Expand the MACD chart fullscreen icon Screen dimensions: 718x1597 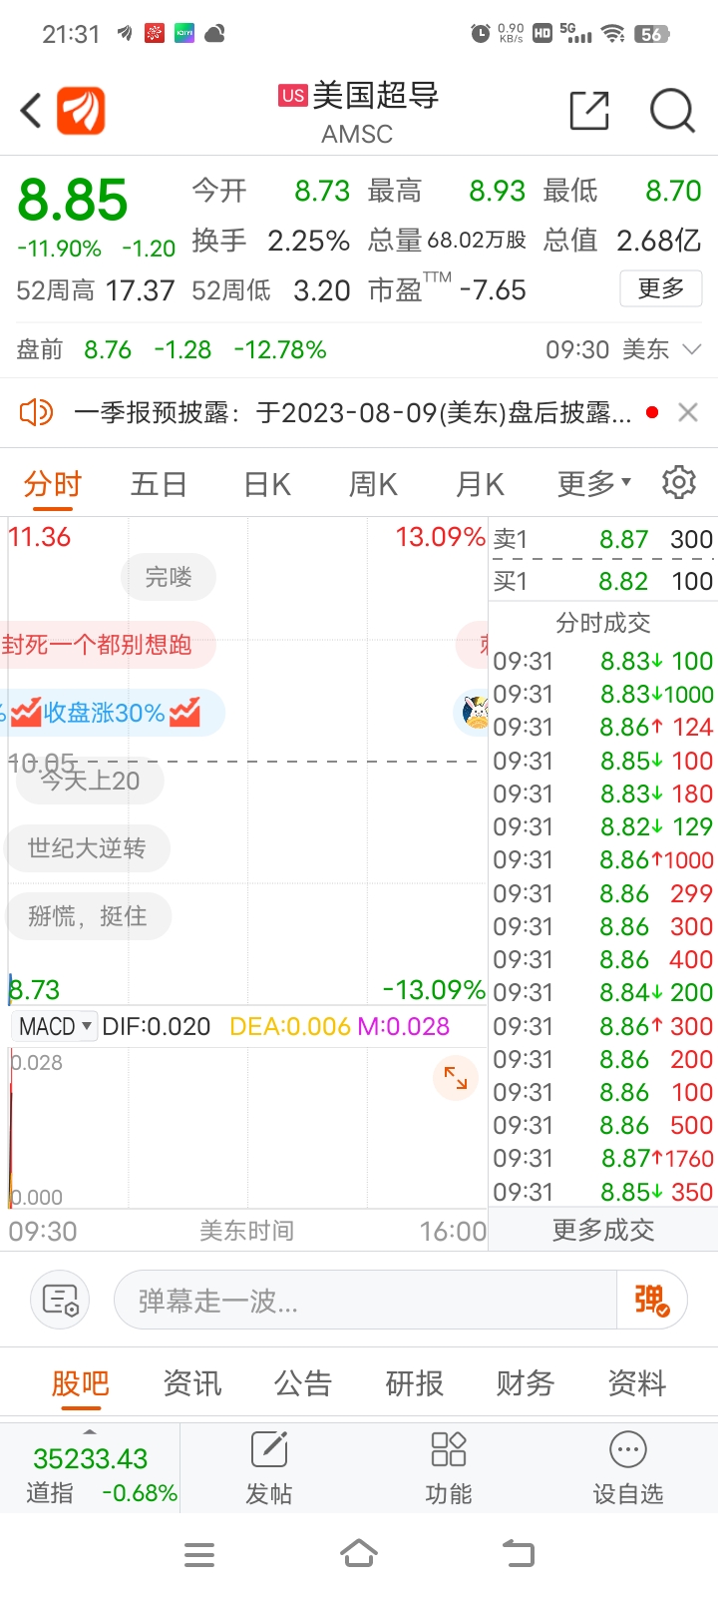click(456, 1078)
